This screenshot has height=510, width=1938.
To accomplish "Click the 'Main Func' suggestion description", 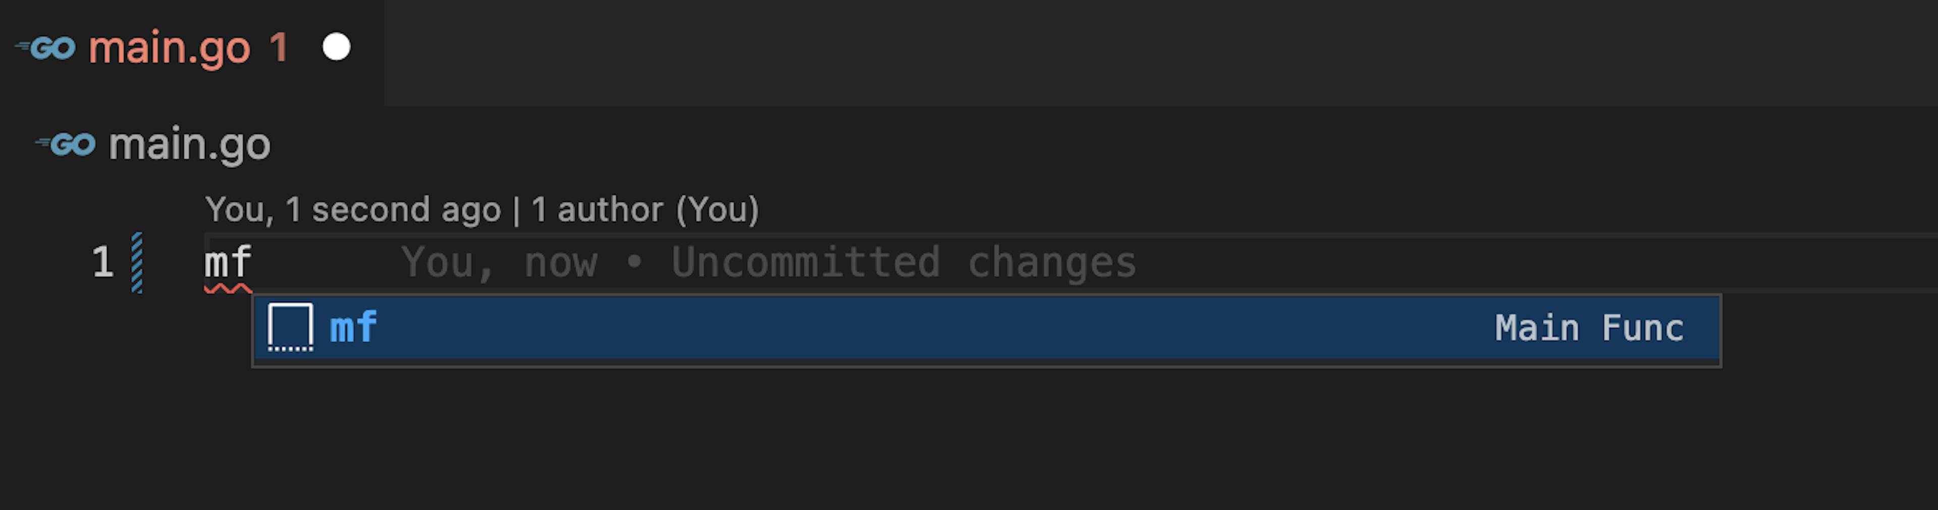I will [1589, 328].
